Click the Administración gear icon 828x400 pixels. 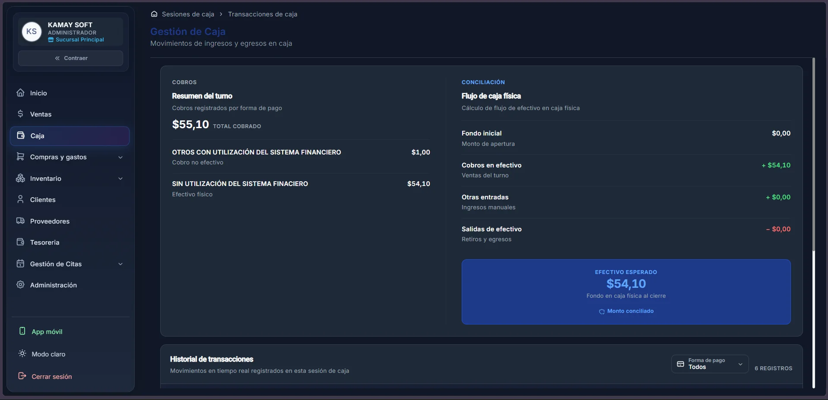coord(20,285)
